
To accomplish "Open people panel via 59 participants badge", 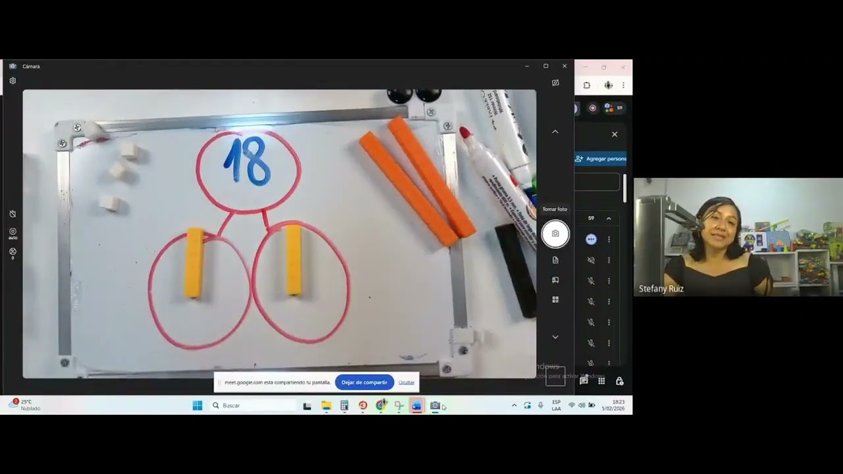I will pos(613,108).
